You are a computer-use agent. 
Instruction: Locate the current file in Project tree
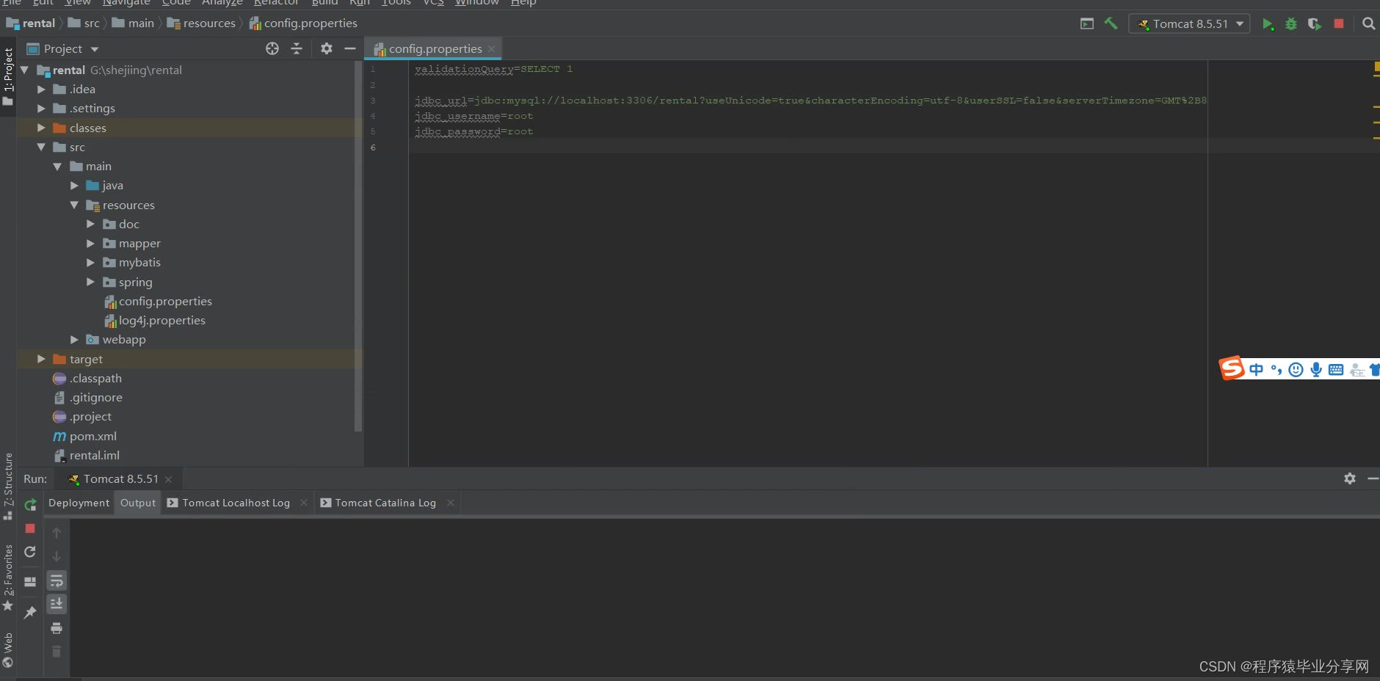(x=272, y=48)
